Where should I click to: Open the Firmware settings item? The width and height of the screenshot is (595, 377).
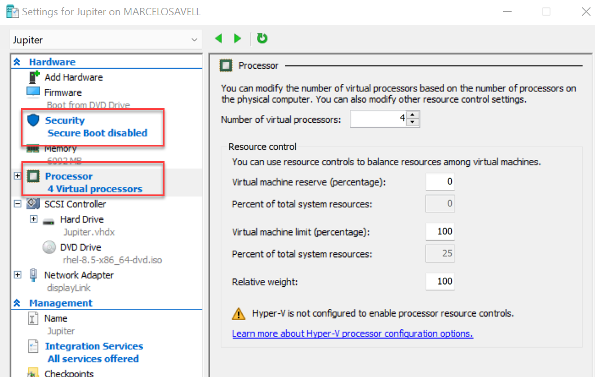tap(63, 92)
